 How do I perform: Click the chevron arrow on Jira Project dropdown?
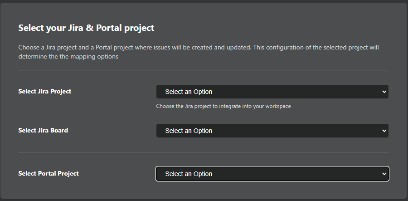[x=384, y=92]
